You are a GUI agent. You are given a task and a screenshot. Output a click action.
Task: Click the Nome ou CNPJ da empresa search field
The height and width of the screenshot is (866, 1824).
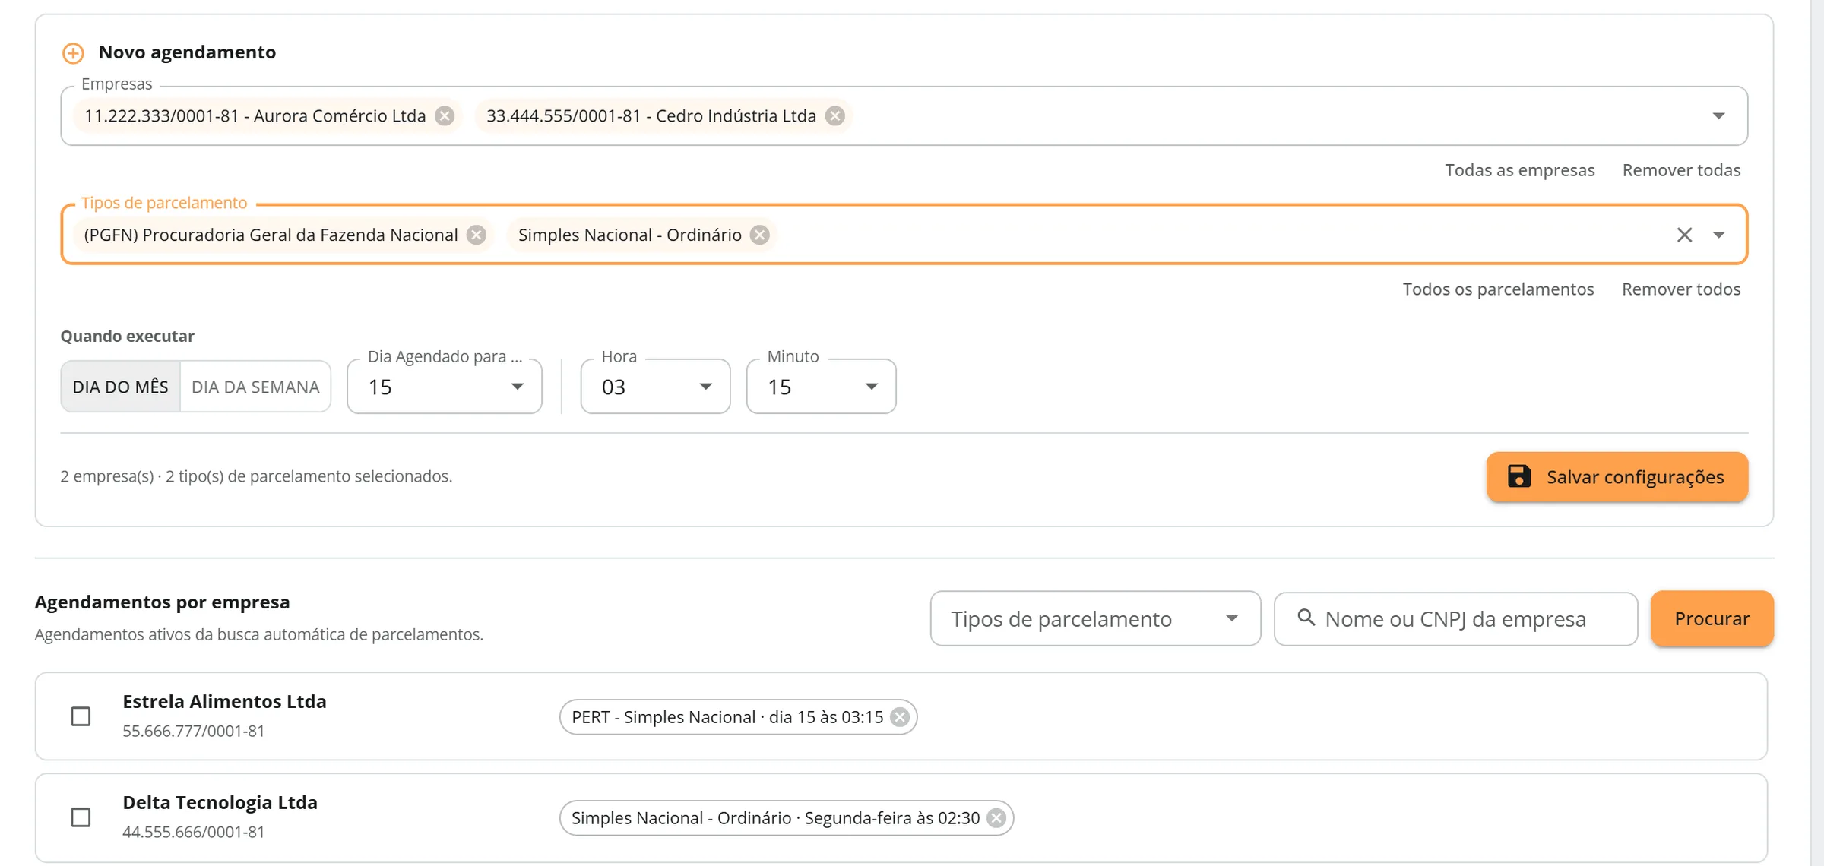click(1455, 619)
